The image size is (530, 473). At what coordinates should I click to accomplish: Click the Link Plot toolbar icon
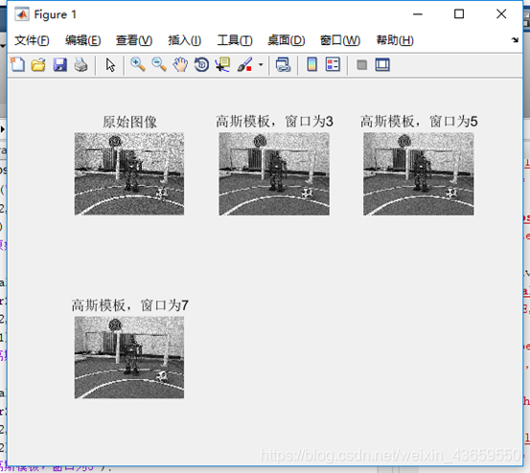pos(283,64)
